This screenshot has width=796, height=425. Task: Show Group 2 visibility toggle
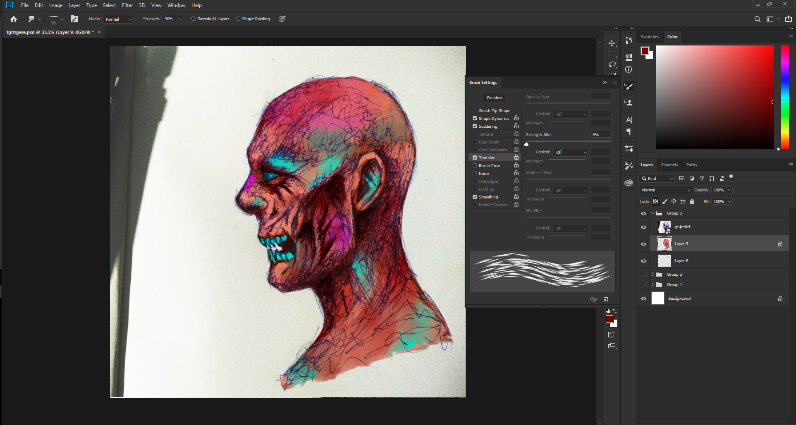(x=643, y=275)
